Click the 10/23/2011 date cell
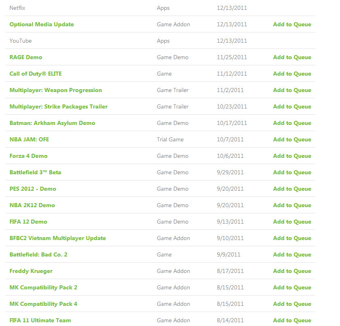 point(232,106)
